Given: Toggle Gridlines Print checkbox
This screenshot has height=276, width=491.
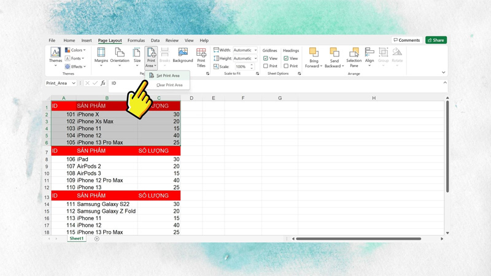Looking at the screenshot, I should pos(266,66).
